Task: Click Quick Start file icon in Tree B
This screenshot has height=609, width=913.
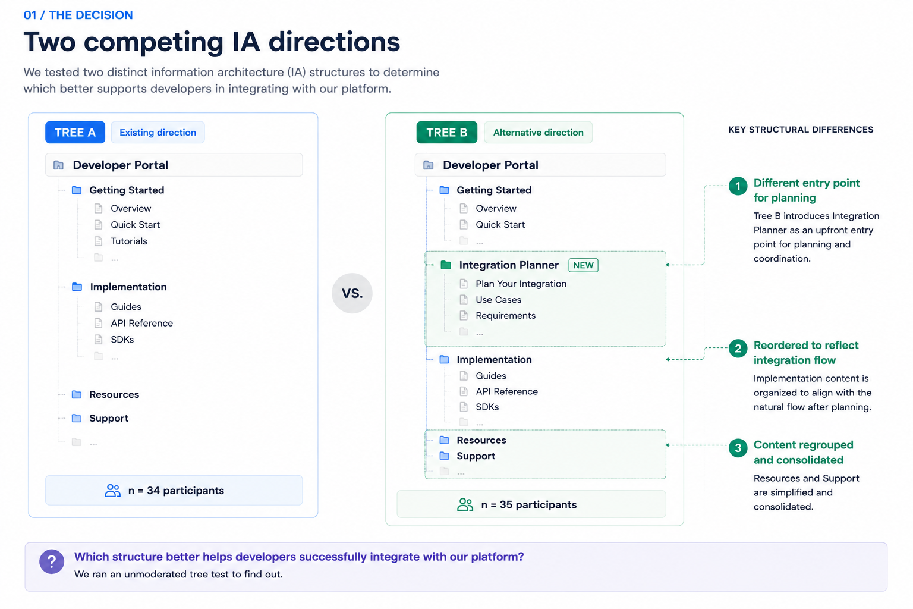Action: pos(464,225)
